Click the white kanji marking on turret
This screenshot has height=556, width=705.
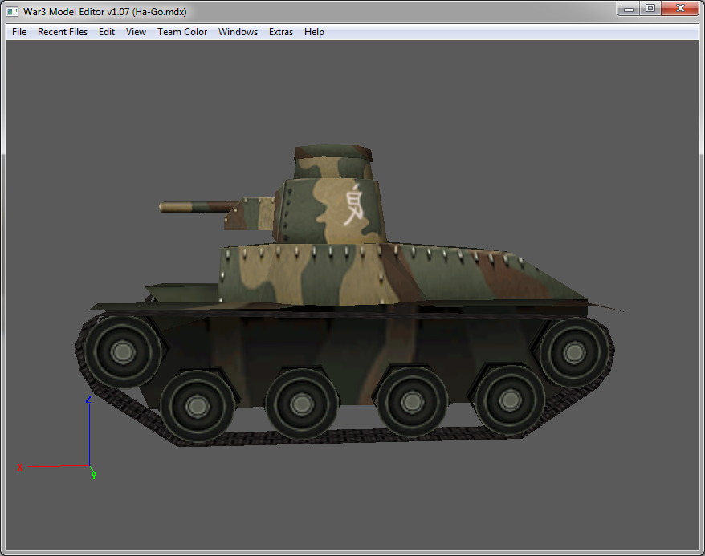click(x=353, y=204)
